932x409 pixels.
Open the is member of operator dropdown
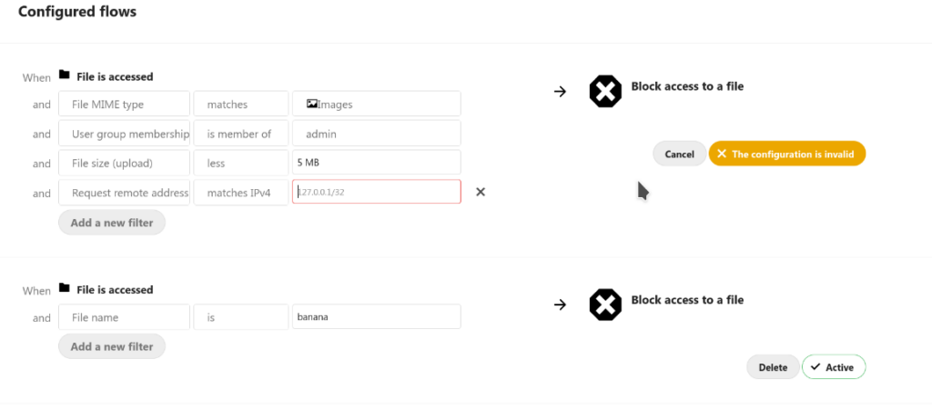tap(240, 134)
